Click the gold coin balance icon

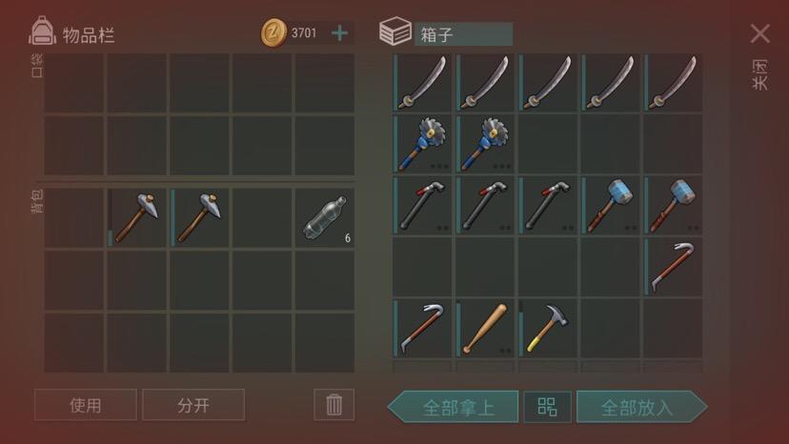point(273,32)
